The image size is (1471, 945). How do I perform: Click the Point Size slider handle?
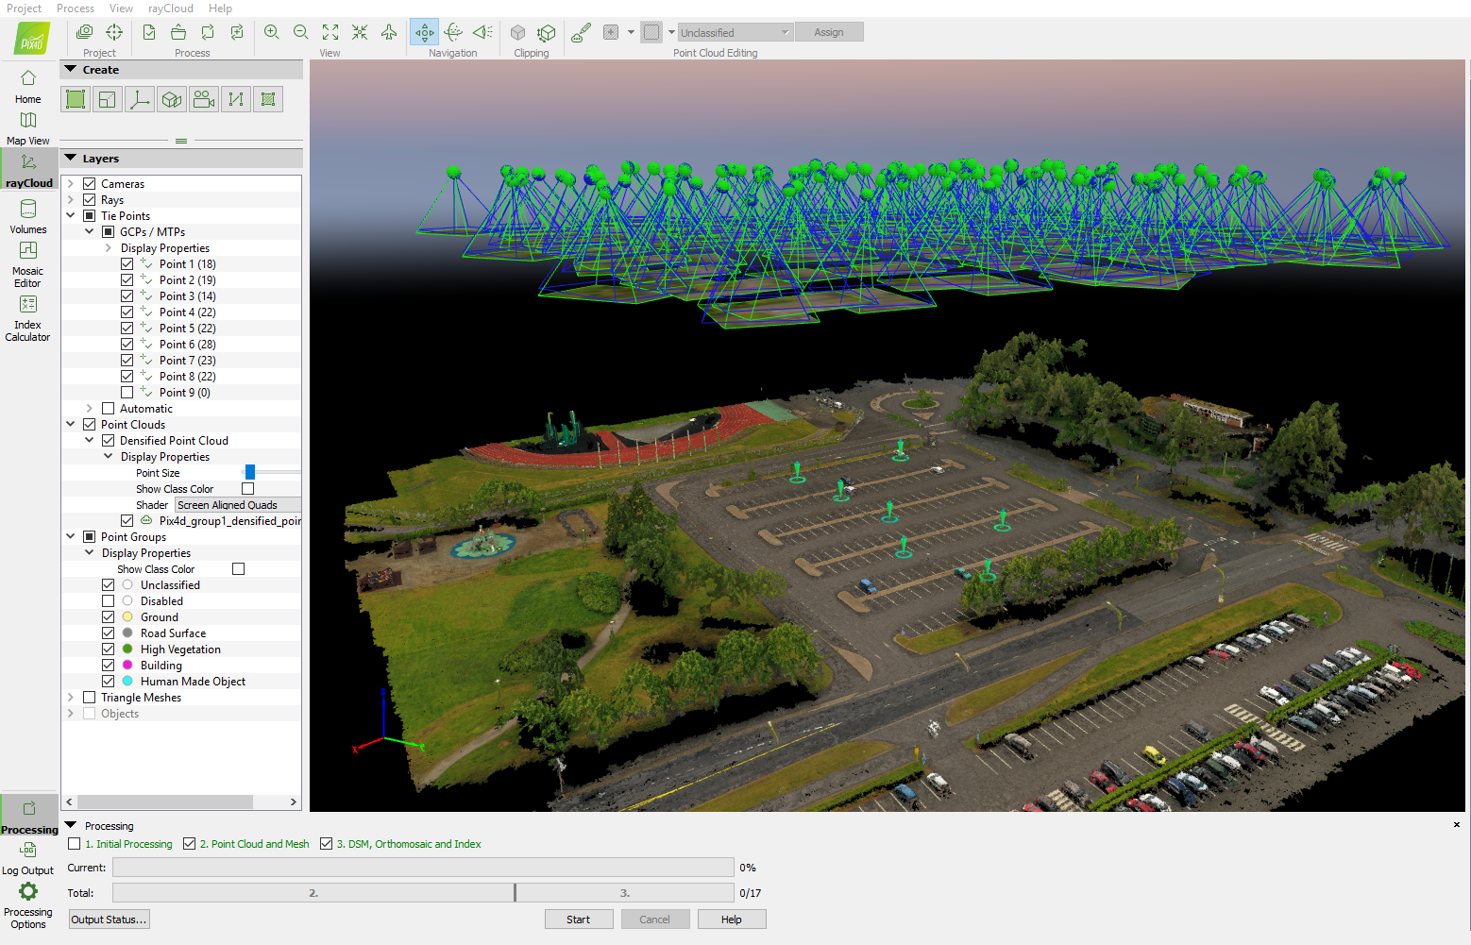250,472
